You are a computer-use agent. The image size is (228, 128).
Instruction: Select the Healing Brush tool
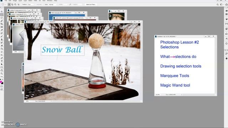pos(2,33)
